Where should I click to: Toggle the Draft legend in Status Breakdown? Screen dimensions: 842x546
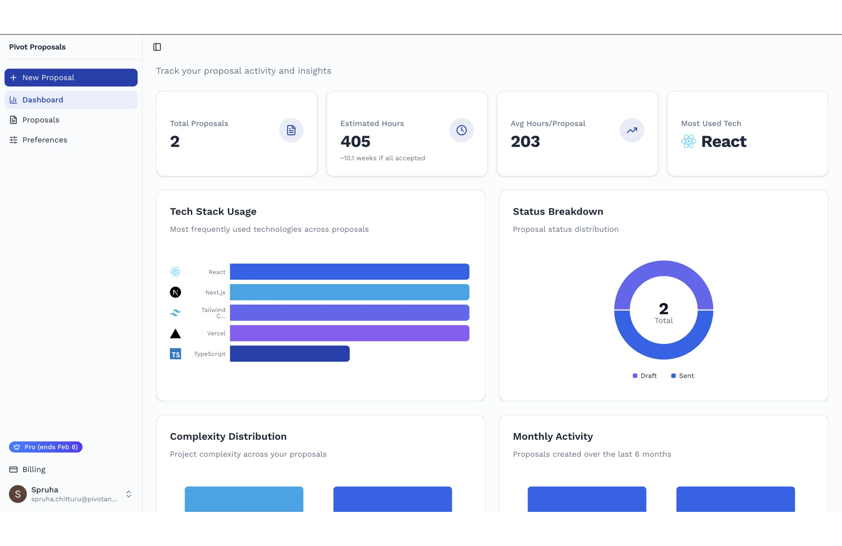[645, 376]
